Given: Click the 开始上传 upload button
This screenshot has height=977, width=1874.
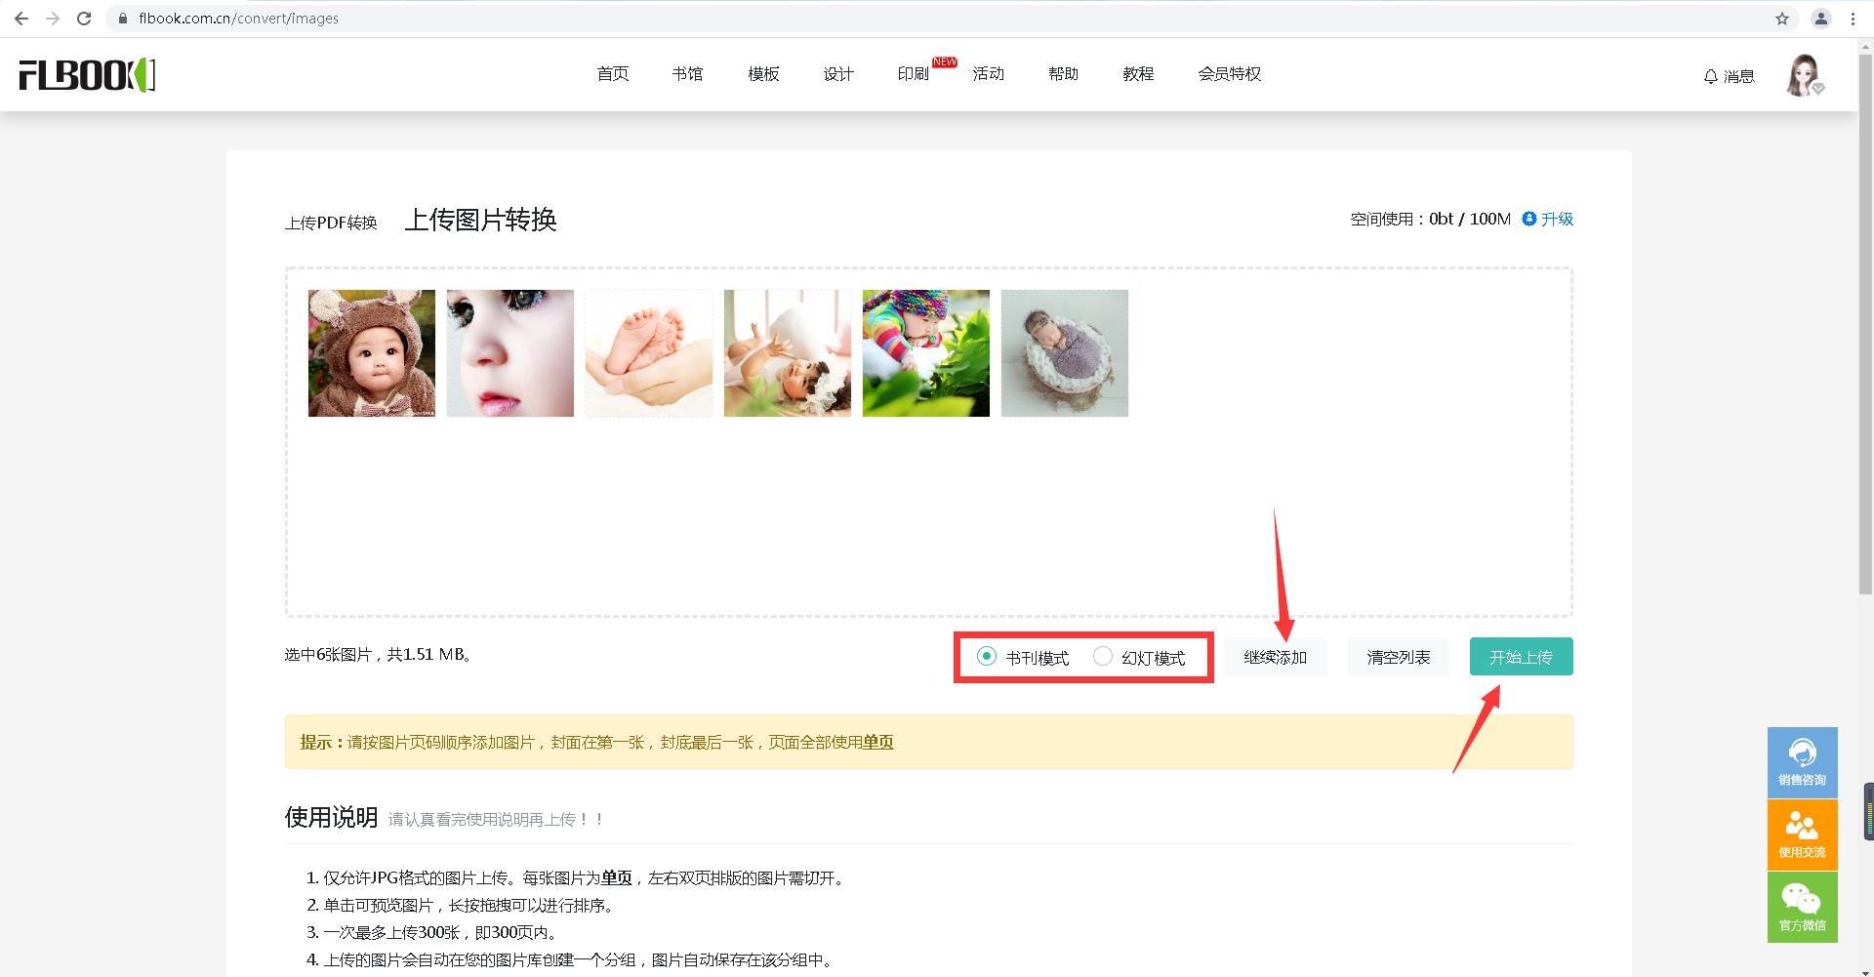Looking at the screenshot, I should pos(1520,656).
